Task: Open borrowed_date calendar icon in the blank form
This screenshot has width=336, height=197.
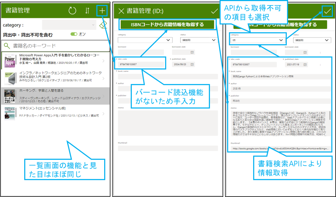Action: coord(192,52)
